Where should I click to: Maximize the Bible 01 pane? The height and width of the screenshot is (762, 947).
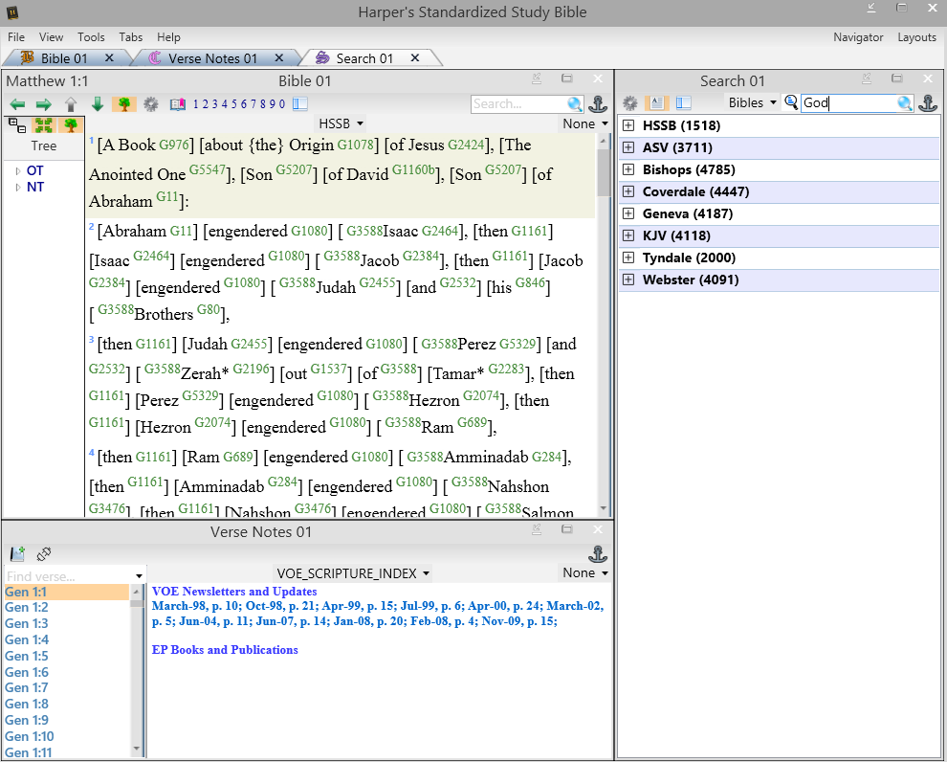tap(566, 78)
